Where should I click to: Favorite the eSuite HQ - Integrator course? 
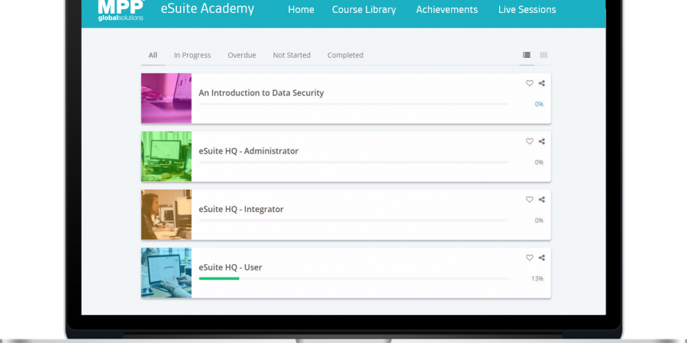coord(529,200)
